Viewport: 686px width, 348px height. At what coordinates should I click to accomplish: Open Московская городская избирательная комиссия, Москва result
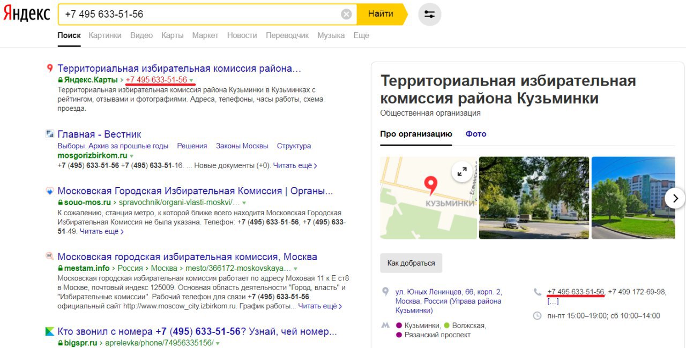point(187,256)
